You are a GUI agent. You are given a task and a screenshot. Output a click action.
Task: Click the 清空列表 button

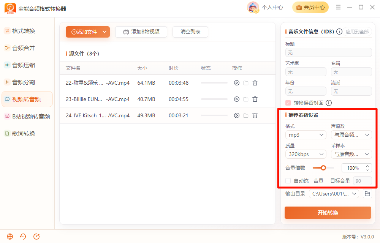pyautogui.click(x=190, y=32)
